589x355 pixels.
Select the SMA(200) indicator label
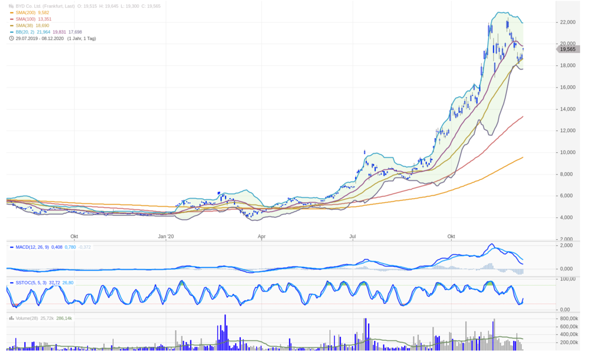pyautogui.click(x=25, y=13)
